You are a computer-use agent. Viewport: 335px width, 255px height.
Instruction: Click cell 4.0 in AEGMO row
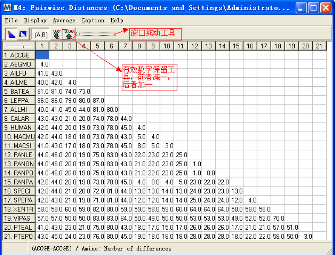(x=42, y=64)
